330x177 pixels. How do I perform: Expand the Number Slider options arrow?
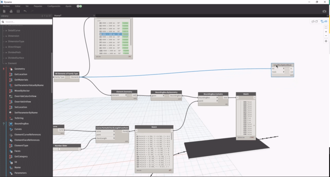80,149
